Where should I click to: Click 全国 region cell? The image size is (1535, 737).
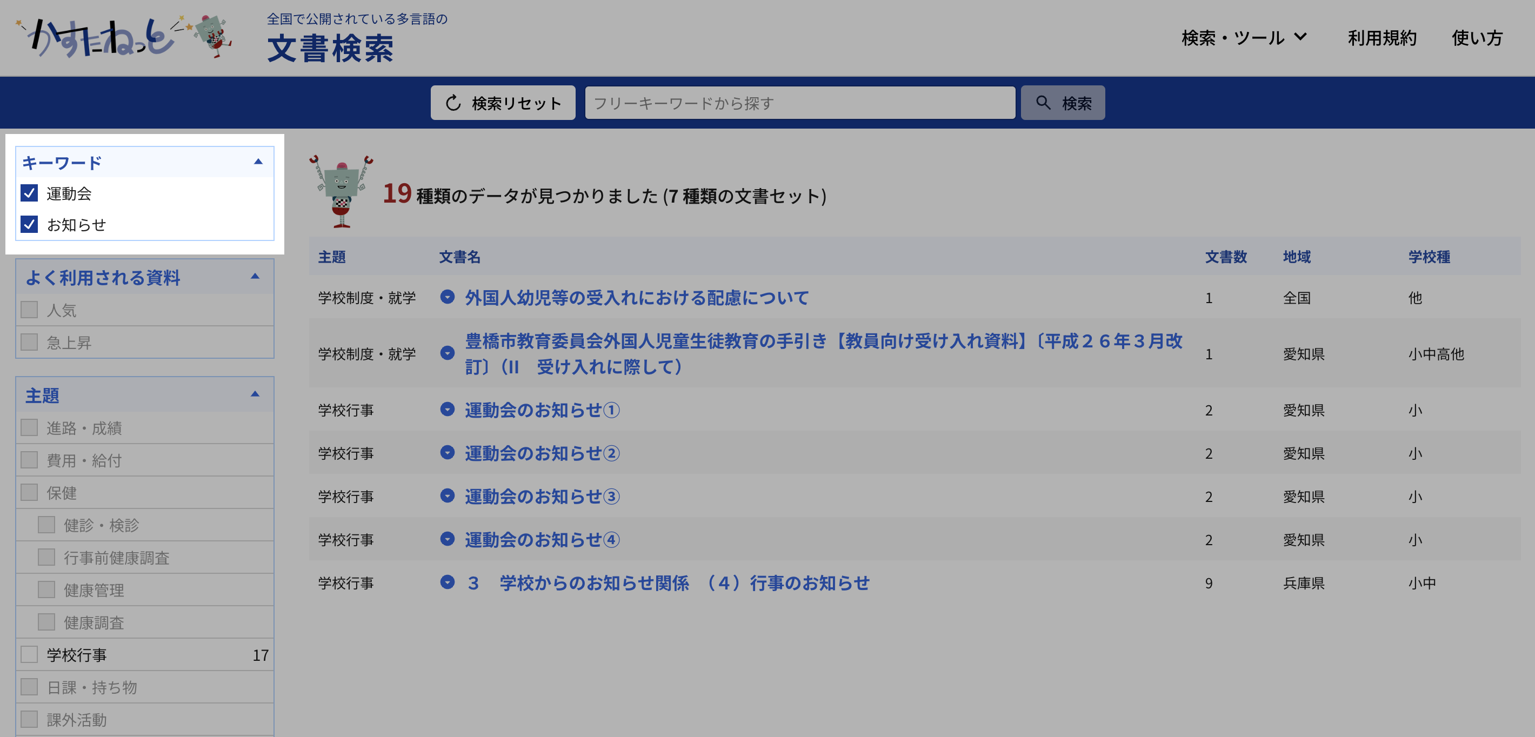(x=1297, y=297)
